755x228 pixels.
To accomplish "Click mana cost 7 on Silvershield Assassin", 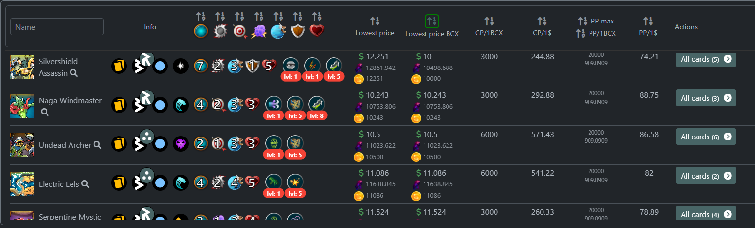I will click(200, 66).
